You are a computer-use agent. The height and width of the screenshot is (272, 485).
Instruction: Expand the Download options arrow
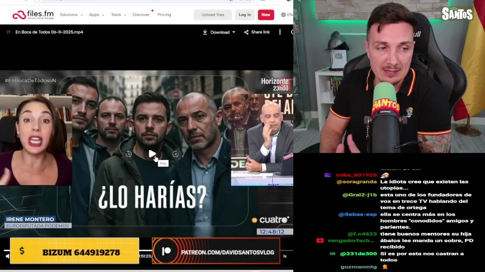point(234,32)
